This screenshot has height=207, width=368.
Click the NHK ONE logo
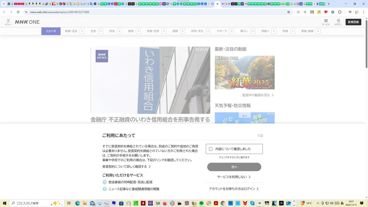[x=27, y=22]
